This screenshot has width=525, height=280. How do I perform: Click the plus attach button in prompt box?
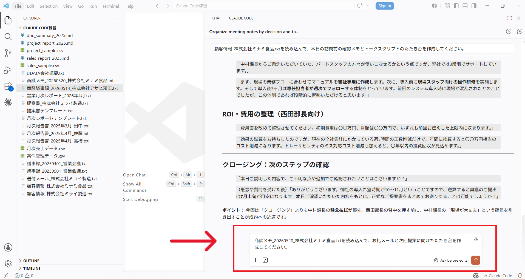(x=256, y=260)
